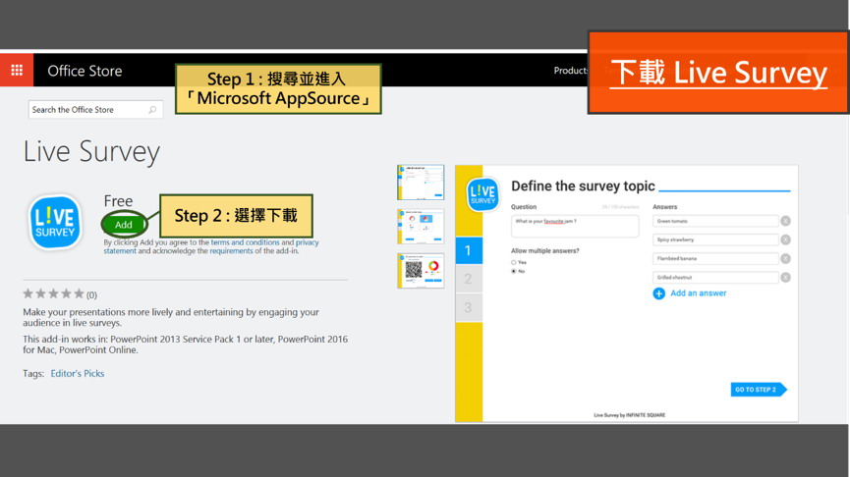The height and width of the screenshot is (477, 850).
Task: Click step 1 in survey preview
Action: (x=469, y=250)
